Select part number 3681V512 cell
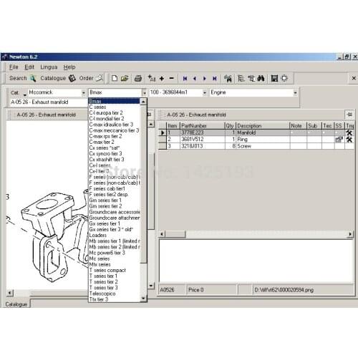This screenshot has width=358, height=358. pyautogui.click(x=203, y=140)
